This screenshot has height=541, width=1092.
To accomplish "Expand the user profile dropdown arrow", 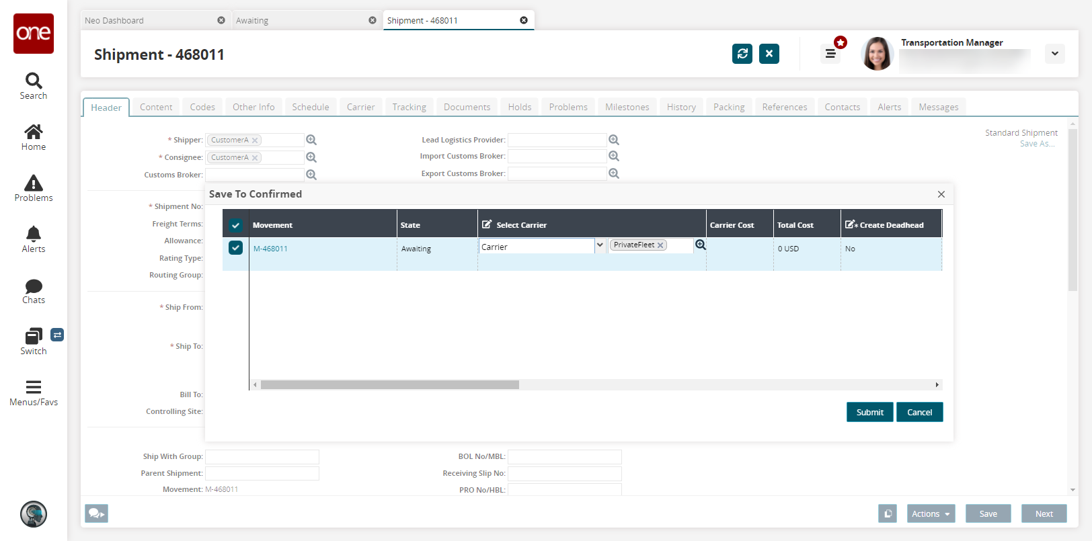I will coord(1054,54).
